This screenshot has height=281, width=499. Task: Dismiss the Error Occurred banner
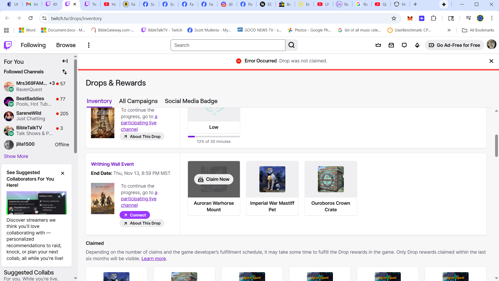(x=491, y=61)
